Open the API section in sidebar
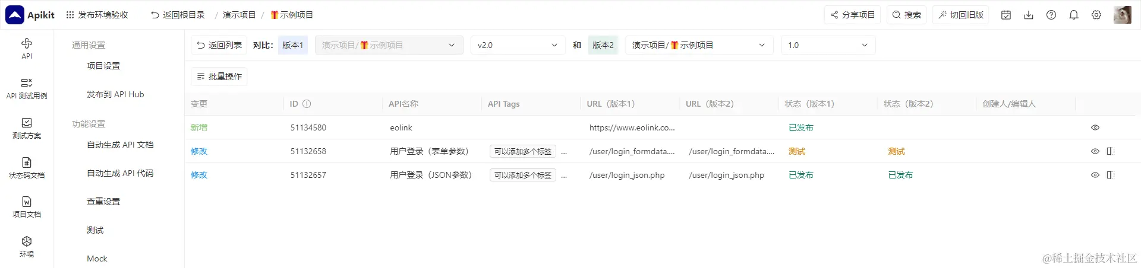Image resolution: width=1141 pixels, height=268 pixels. pos(27,49)
